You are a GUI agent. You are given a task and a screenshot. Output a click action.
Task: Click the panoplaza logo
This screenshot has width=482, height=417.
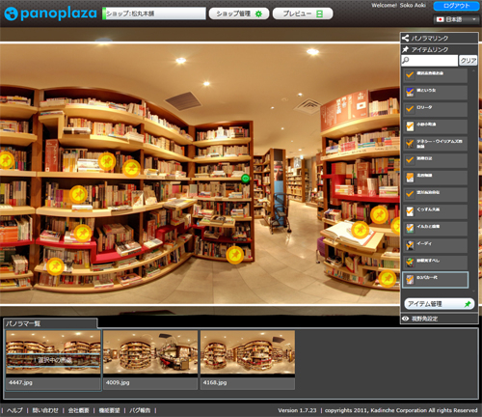coord(50,14)
